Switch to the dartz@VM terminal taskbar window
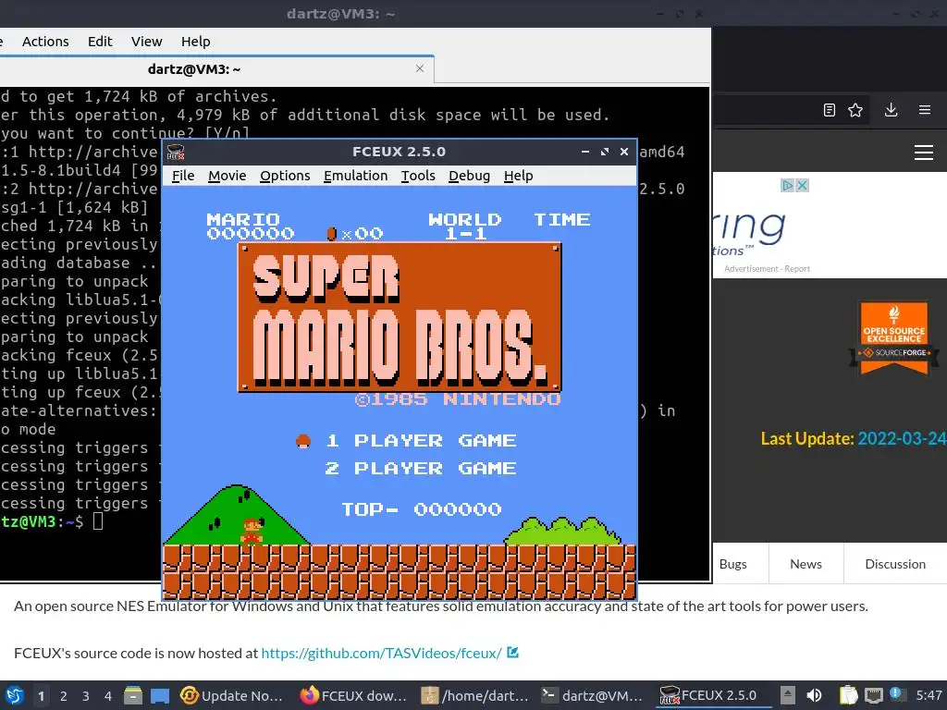This screenshot has width=947, height=710. tap(592, 695)
